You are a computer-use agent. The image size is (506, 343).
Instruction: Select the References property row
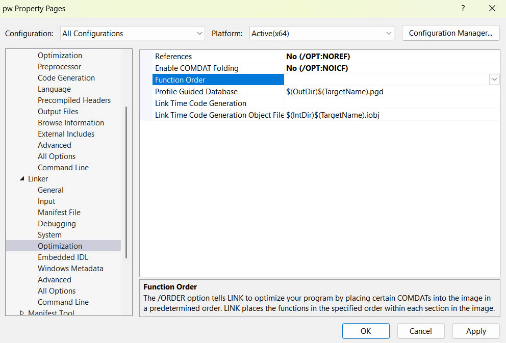click(x=173, y=57)
